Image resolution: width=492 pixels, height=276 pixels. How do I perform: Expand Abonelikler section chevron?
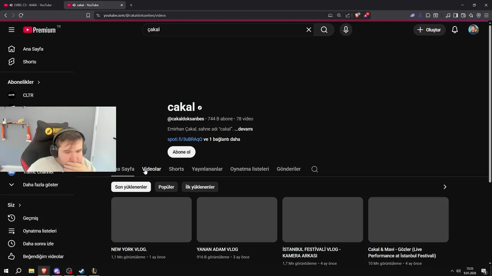click(x=39, y=82)
